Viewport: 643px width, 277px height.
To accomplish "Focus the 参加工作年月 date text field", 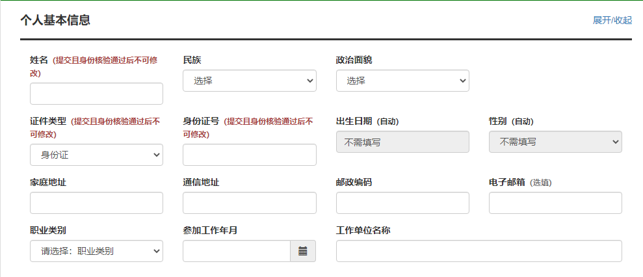I will 236,251.
